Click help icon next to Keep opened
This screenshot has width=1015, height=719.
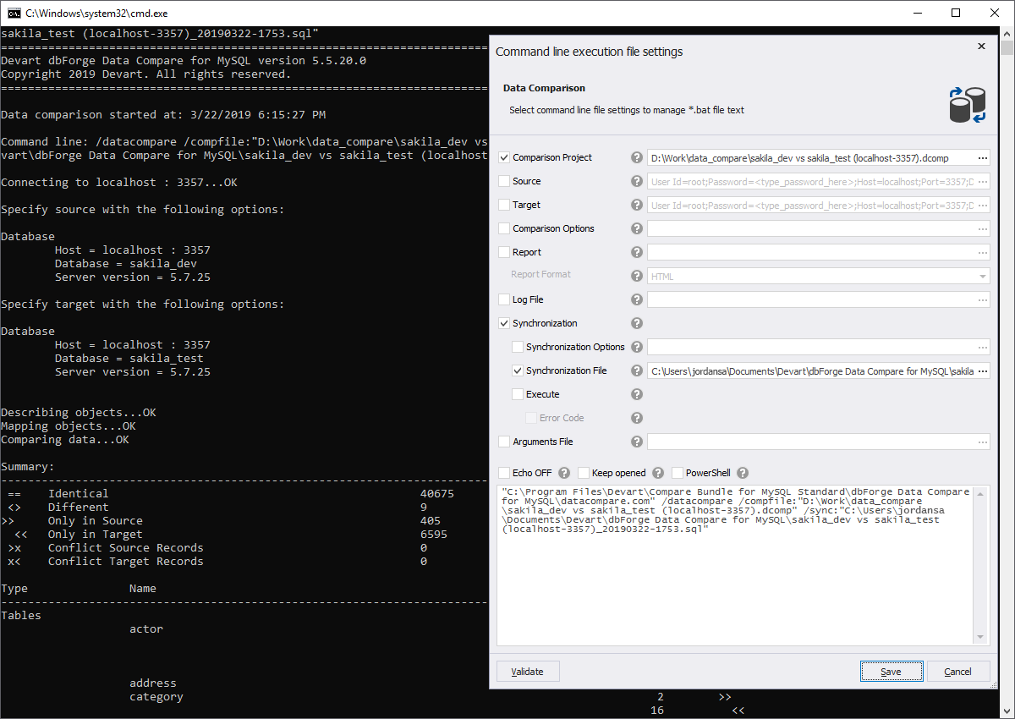coord(658,473)
